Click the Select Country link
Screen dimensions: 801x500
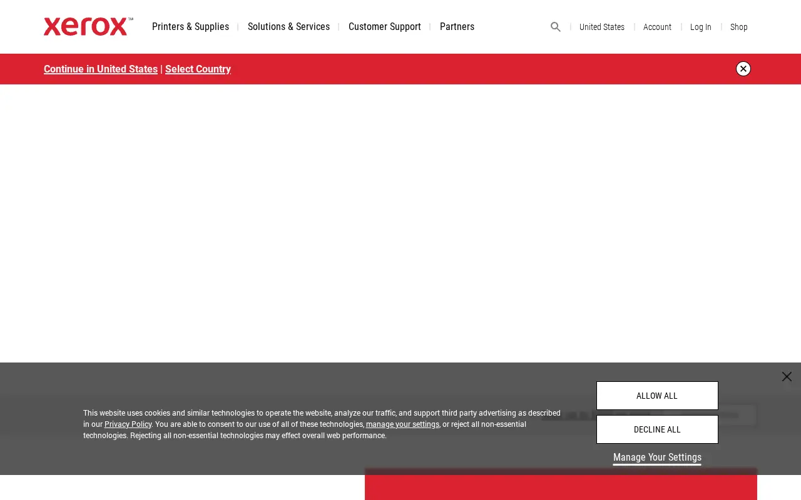click(x=198, y=69)
